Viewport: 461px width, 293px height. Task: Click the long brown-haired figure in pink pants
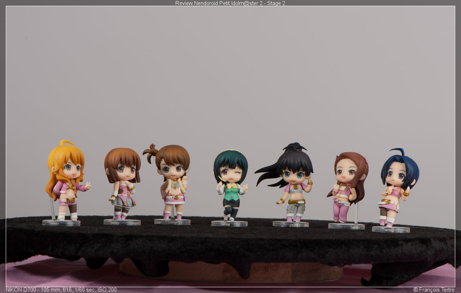point(348,187)
